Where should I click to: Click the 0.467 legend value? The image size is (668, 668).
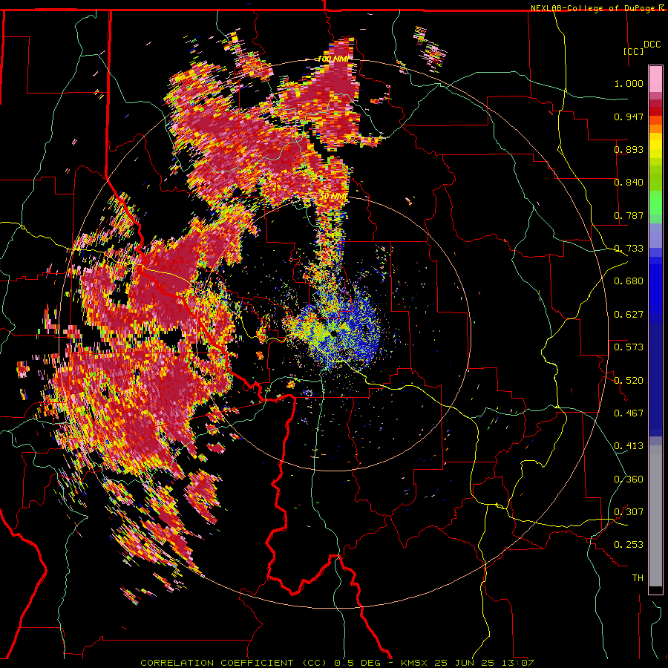pyautogui.click(x=629, y=413)
